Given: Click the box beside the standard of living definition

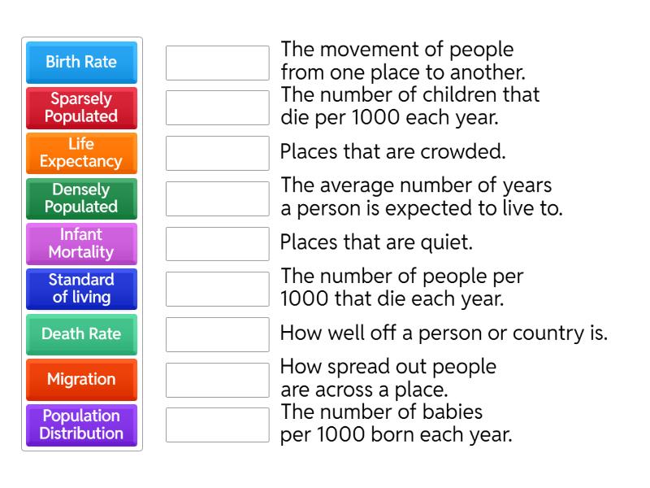Looking at the screenshot, I should click(215, 334).
